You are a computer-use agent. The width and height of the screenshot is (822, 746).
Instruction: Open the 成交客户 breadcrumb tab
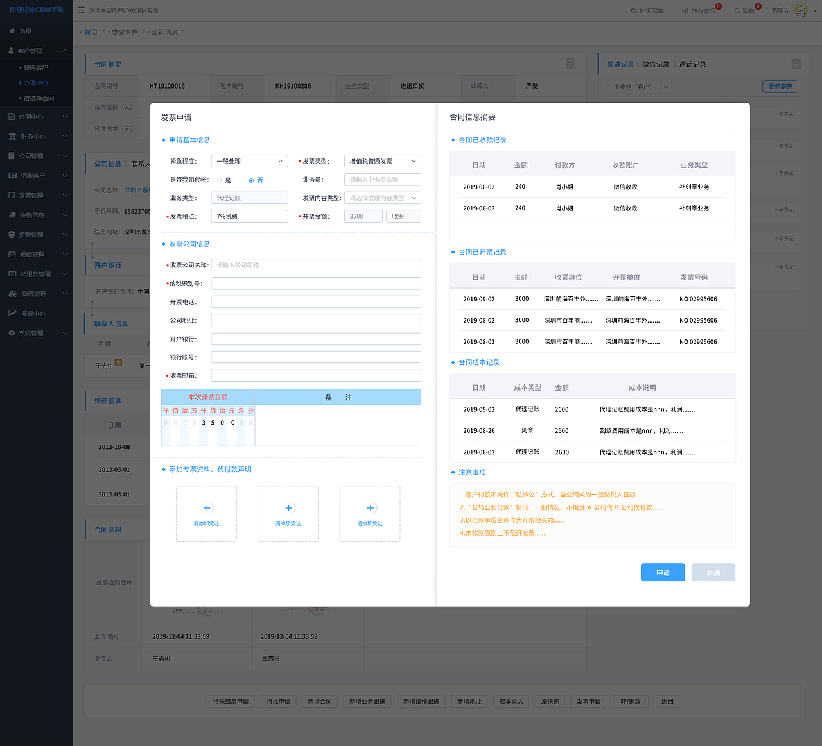(x=124, y=32)
